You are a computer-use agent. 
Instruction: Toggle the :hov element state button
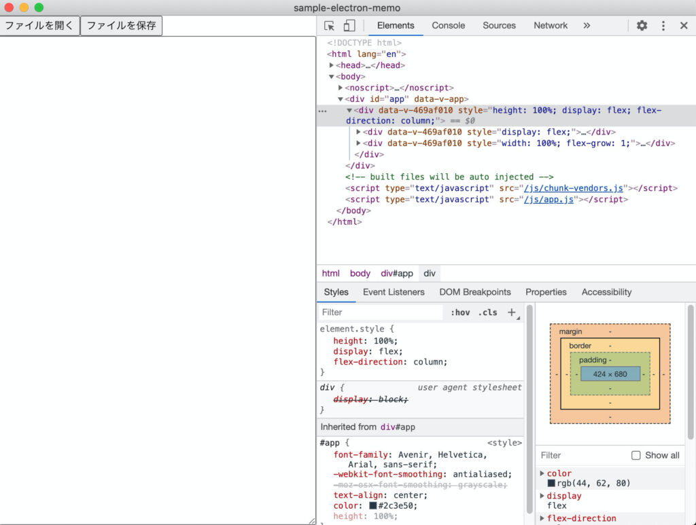(x=460, y=312)
